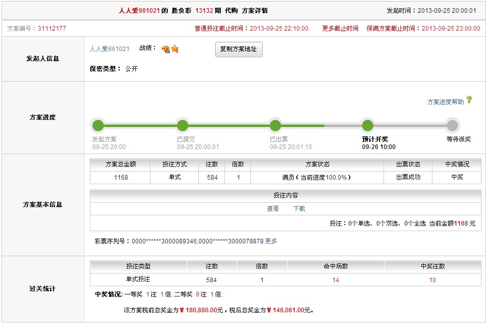Click the hit matches count 14

point(335,280)
